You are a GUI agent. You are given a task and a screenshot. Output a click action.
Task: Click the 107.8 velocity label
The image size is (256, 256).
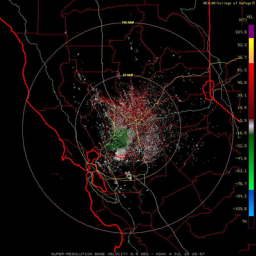coord(241,32)
